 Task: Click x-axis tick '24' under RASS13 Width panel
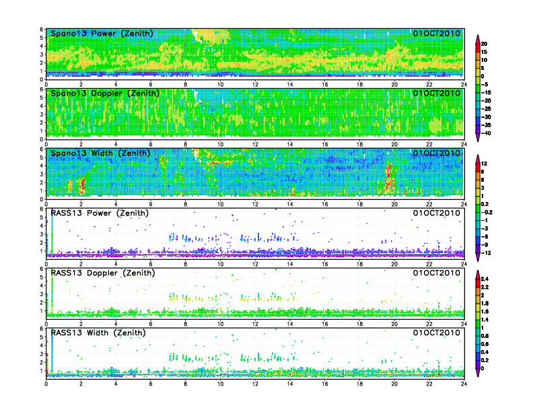coord(464,384)
